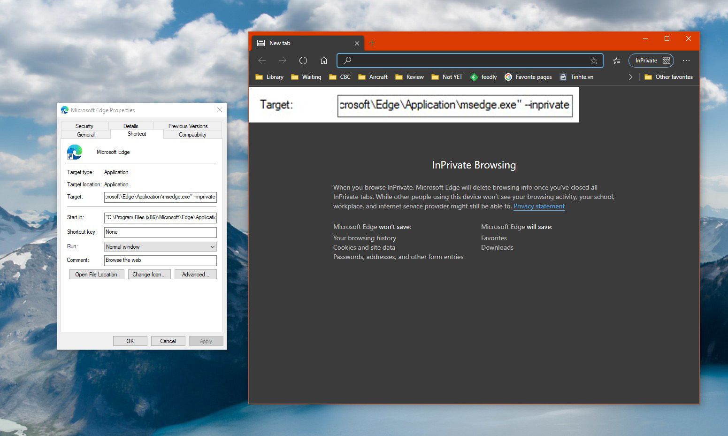Open Advanced shortcut properties
Viewport: 728px width, 436px height.
click(x=196, y=275)
